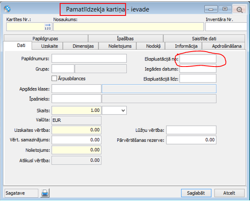
Task: Click the Īpašnieks code field
Action: pos(76,99)
